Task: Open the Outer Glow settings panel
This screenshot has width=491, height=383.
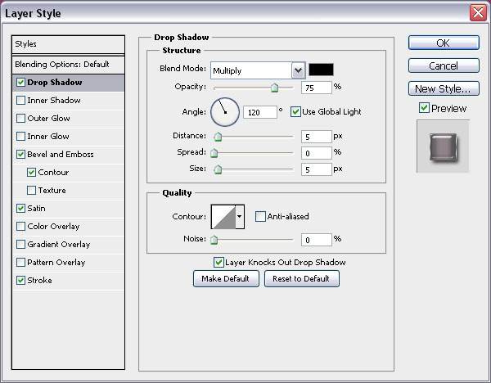Action: [48, 119]
